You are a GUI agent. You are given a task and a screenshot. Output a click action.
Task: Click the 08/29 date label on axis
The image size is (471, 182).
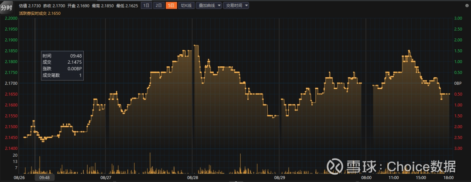click(280, 178)
